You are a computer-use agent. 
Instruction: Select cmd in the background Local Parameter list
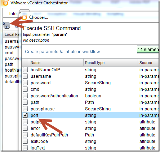(9, 53)
